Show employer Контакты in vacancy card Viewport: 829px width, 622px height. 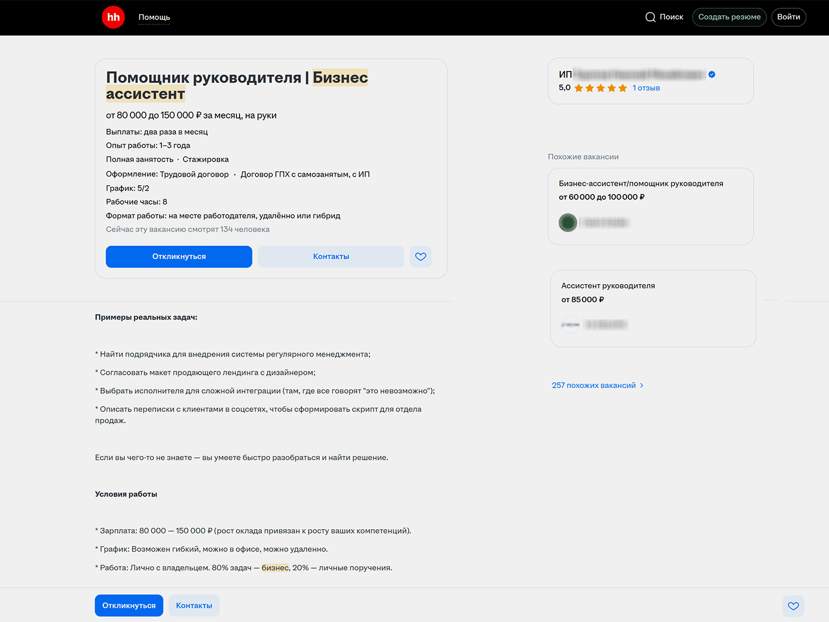coord(331,257)
